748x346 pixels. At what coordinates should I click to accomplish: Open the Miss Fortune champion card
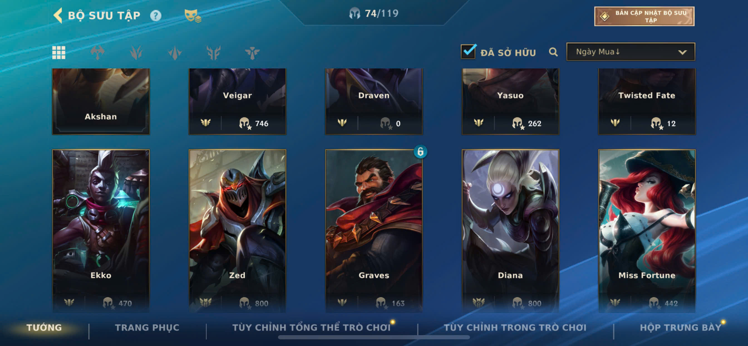647,231
